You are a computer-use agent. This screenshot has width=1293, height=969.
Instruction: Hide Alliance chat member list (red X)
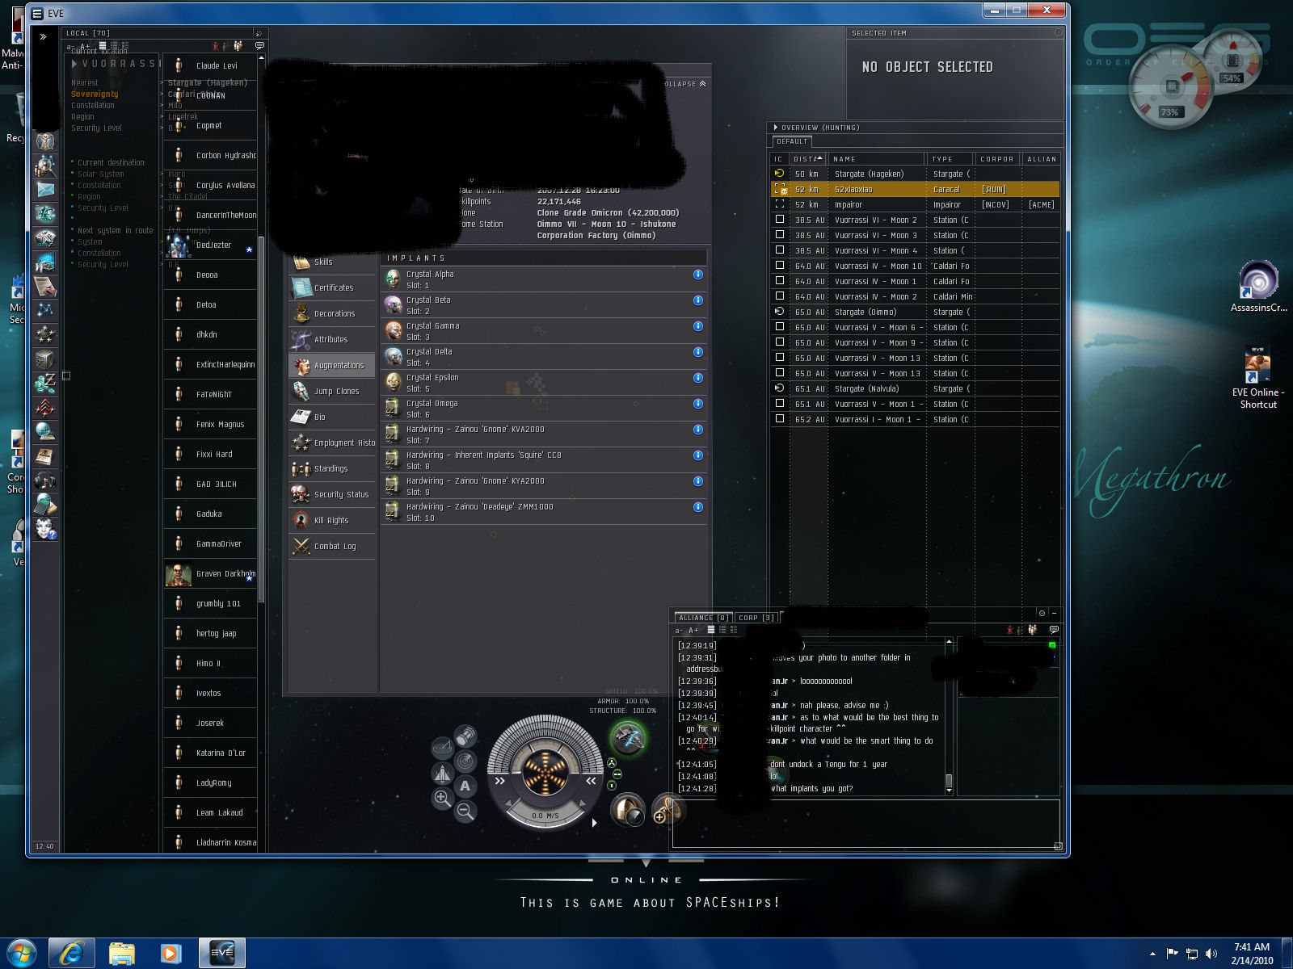tap(1009, 630)
